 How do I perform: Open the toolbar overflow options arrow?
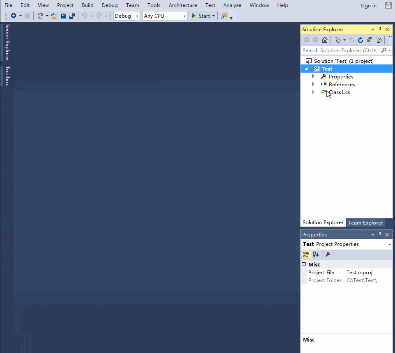click(x=231, y=18)
